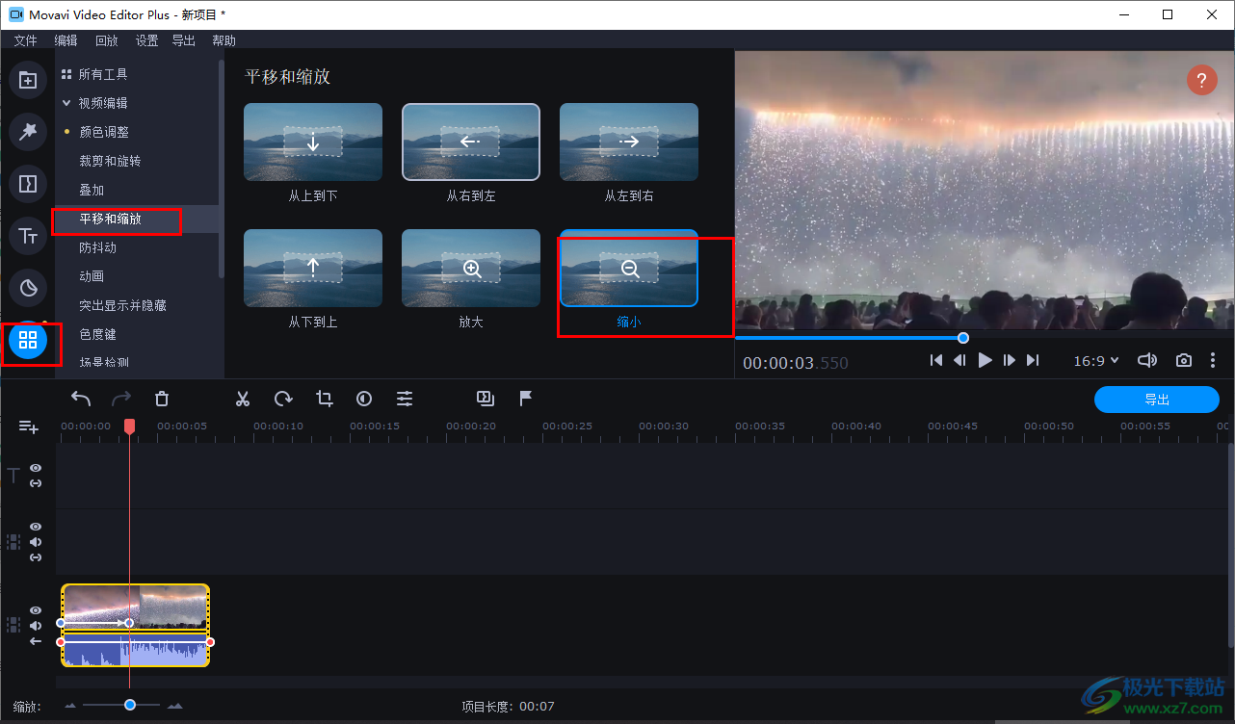Move the timeline zoom slider handle
The image size is (1235, 724).
130,706
